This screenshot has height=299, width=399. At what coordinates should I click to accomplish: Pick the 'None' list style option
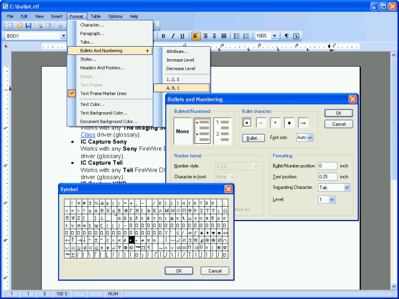(x=183, y=131)
